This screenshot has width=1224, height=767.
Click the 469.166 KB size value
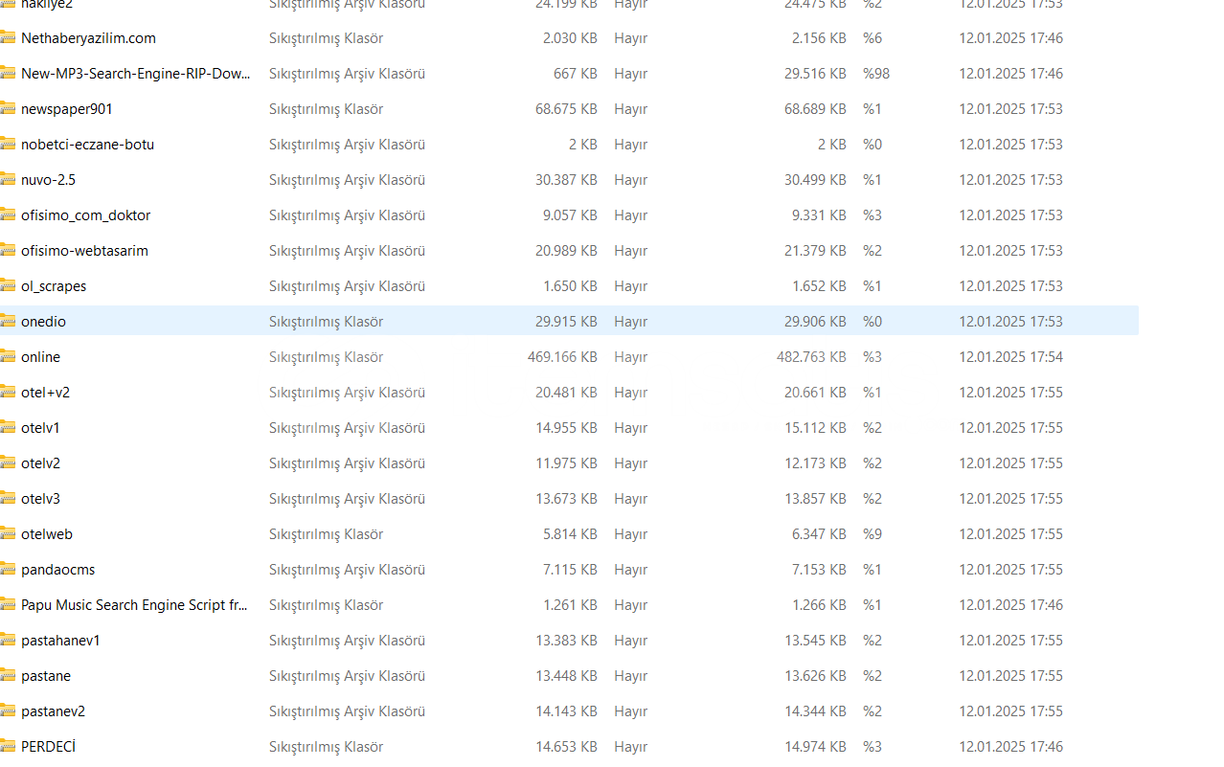[562, 357]
